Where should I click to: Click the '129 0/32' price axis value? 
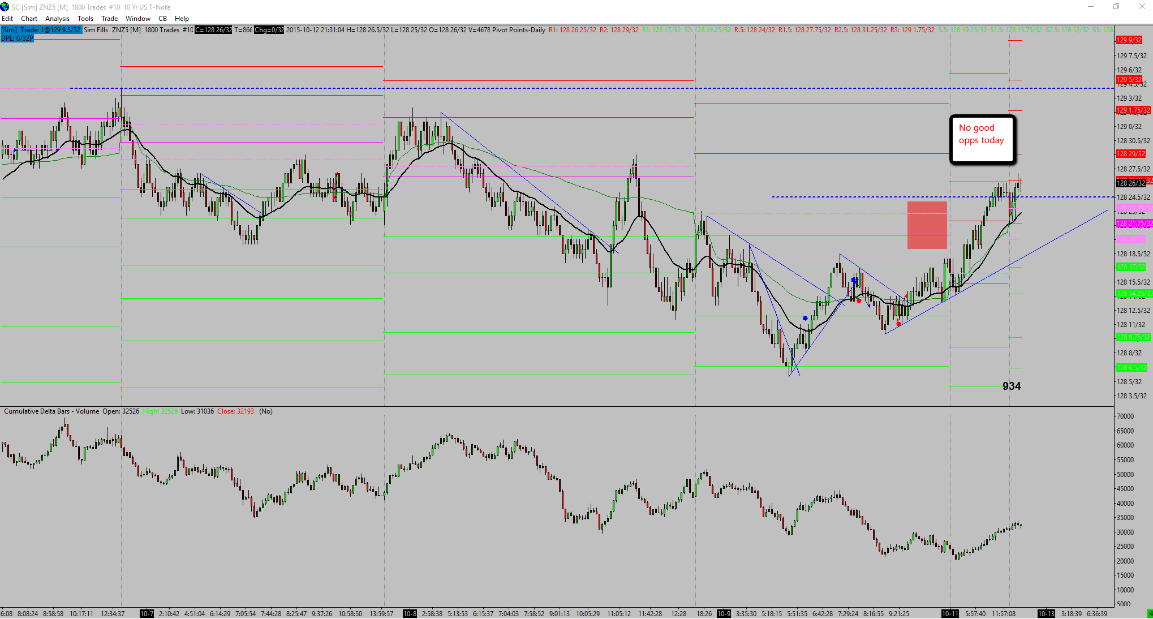(x=1129, y=127)
